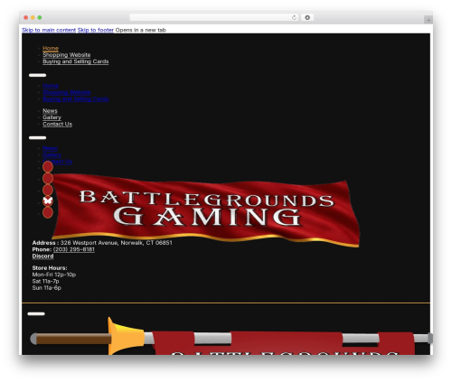Click the round dark icon right of the address bar

[307, 17]
